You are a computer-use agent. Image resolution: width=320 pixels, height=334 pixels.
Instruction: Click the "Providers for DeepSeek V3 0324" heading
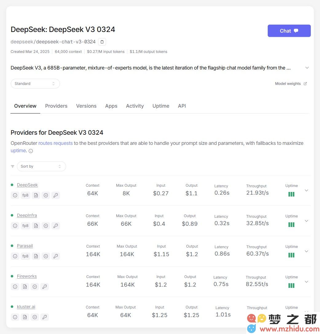(x=57, y=133)
